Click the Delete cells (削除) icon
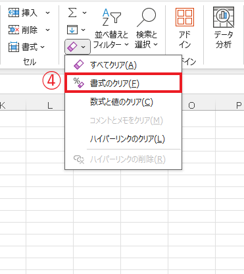 (14, 30)
